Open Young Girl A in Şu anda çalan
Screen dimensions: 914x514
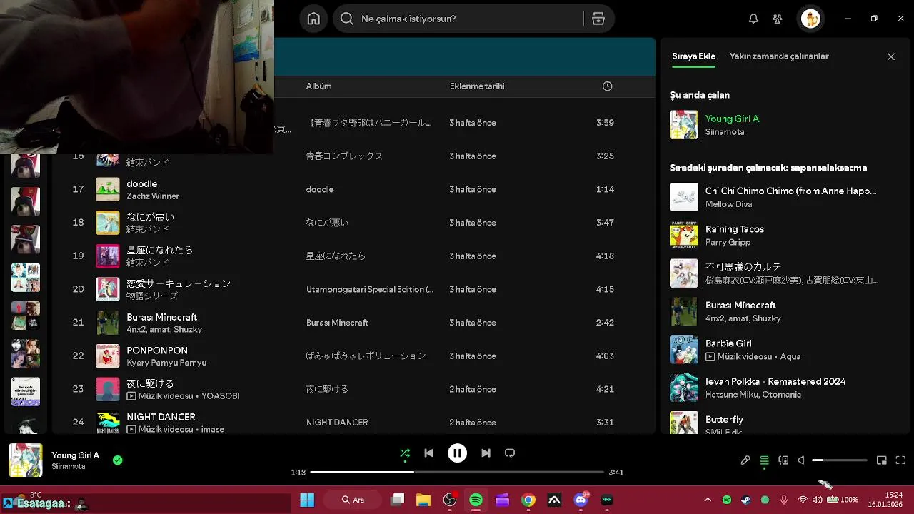pyautogui.click(x=732, y=119)
